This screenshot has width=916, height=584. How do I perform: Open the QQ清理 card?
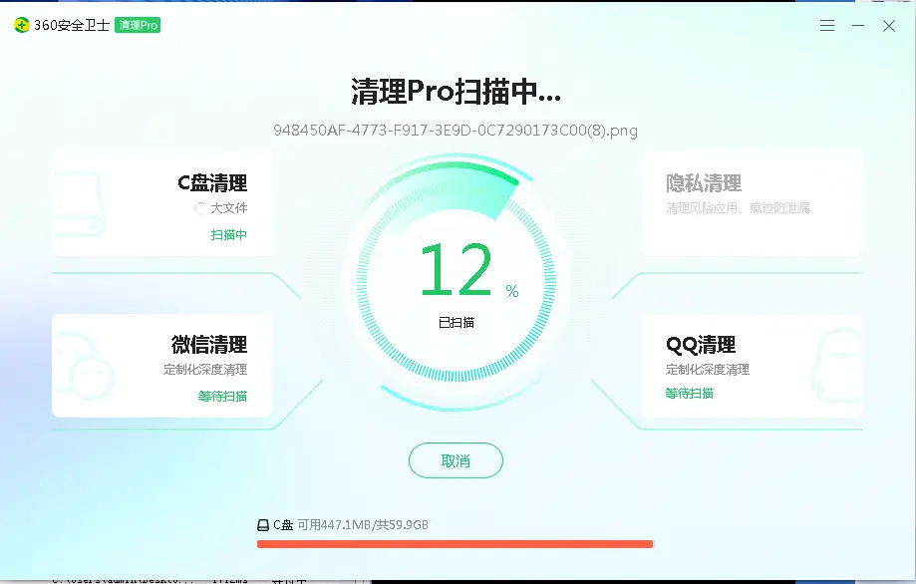pos(752,366)
